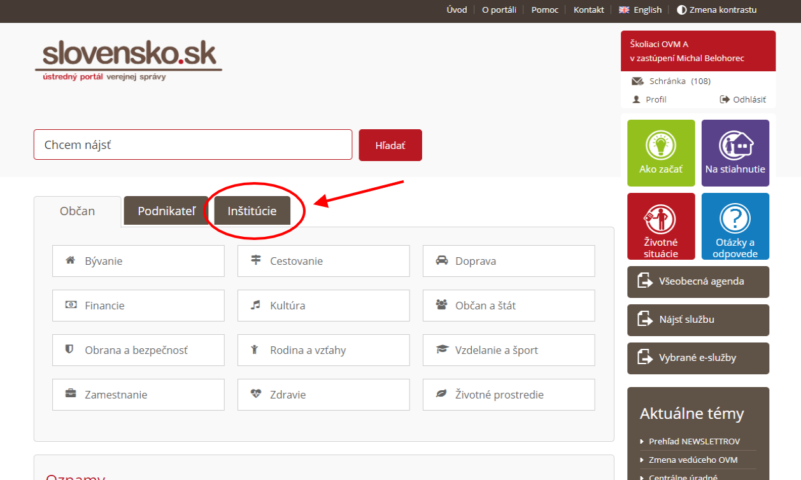Click the slovensko.sk portal logo

point(129,62)
